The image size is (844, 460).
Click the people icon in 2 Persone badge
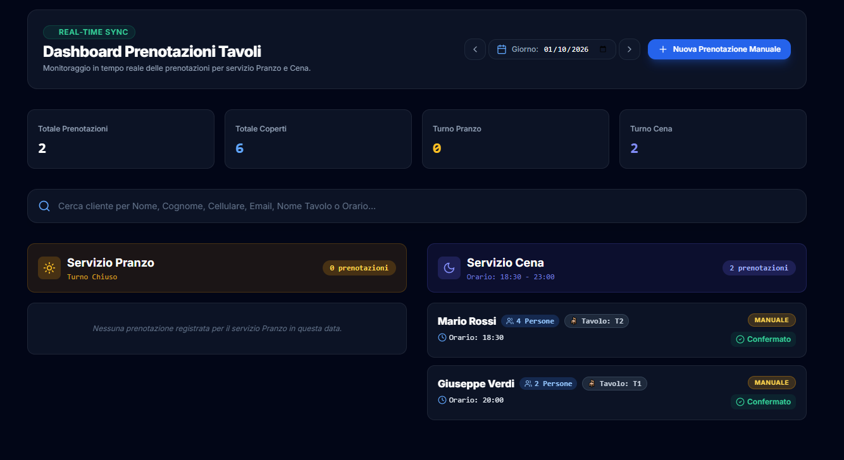(528, 384)
